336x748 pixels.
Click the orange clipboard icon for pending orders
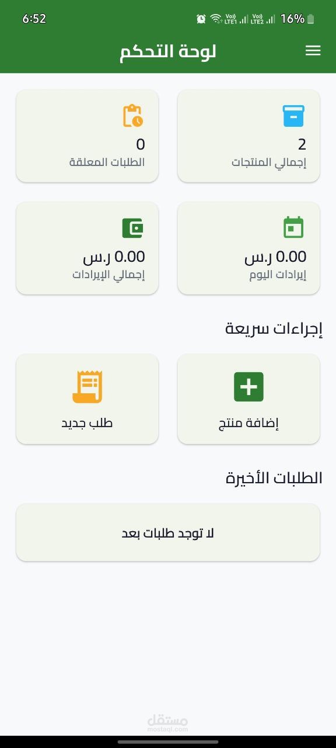pos(132,116)
